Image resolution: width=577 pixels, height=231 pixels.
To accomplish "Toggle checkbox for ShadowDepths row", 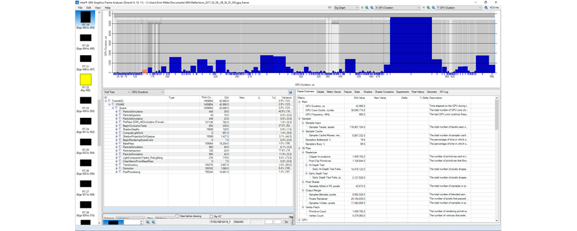I will [120, 129].
